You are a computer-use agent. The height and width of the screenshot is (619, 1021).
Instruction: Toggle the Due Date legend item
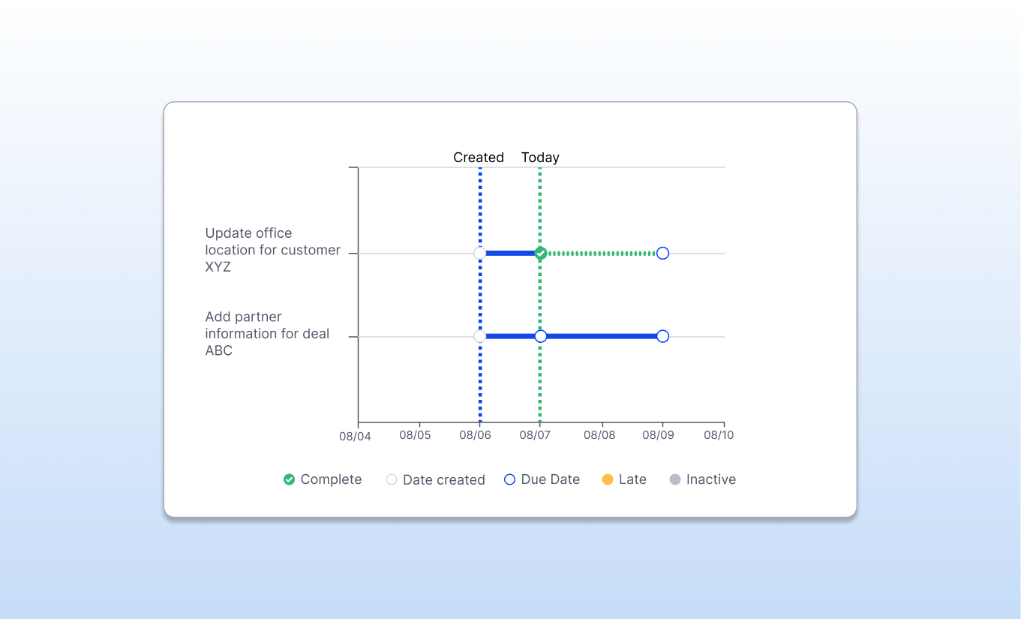(x=542, y=479)
